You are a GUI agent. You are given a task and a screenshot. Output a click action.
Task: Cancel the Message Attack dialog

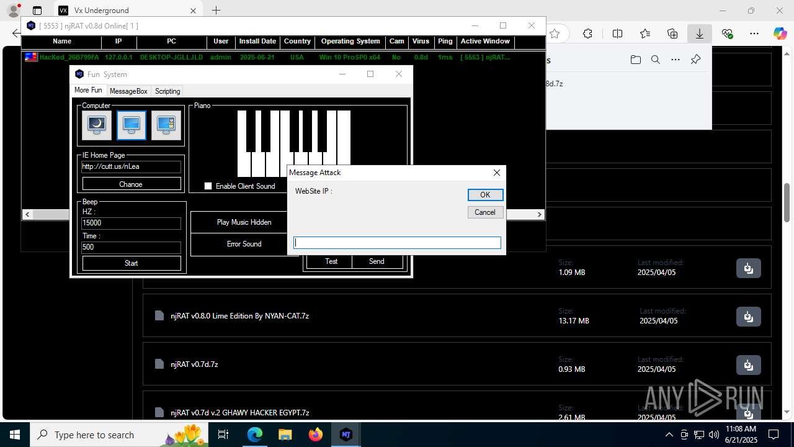click(485, 212)
